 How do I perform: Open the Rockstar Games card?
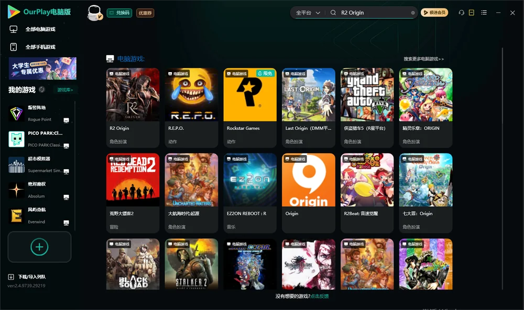250,107
